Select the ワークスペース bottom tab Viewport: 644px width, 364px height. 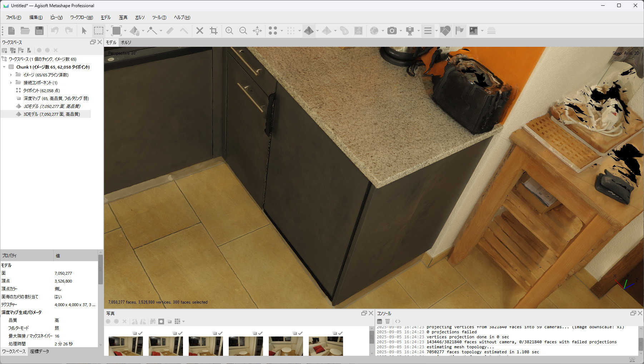[14, 351]
